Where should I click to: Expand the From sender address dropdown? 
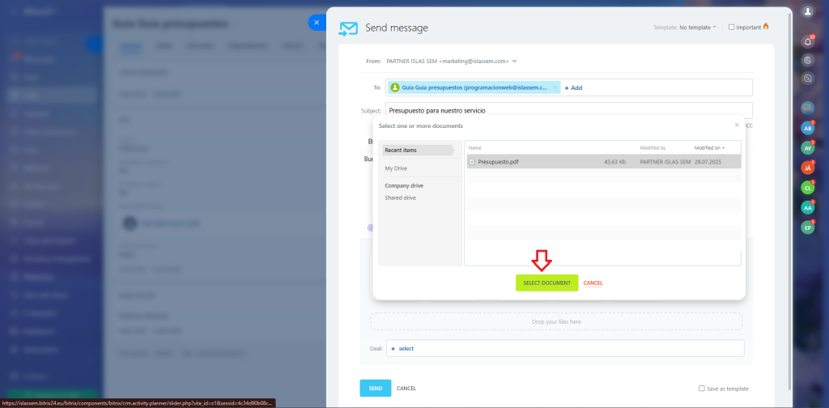coord(514,61)
